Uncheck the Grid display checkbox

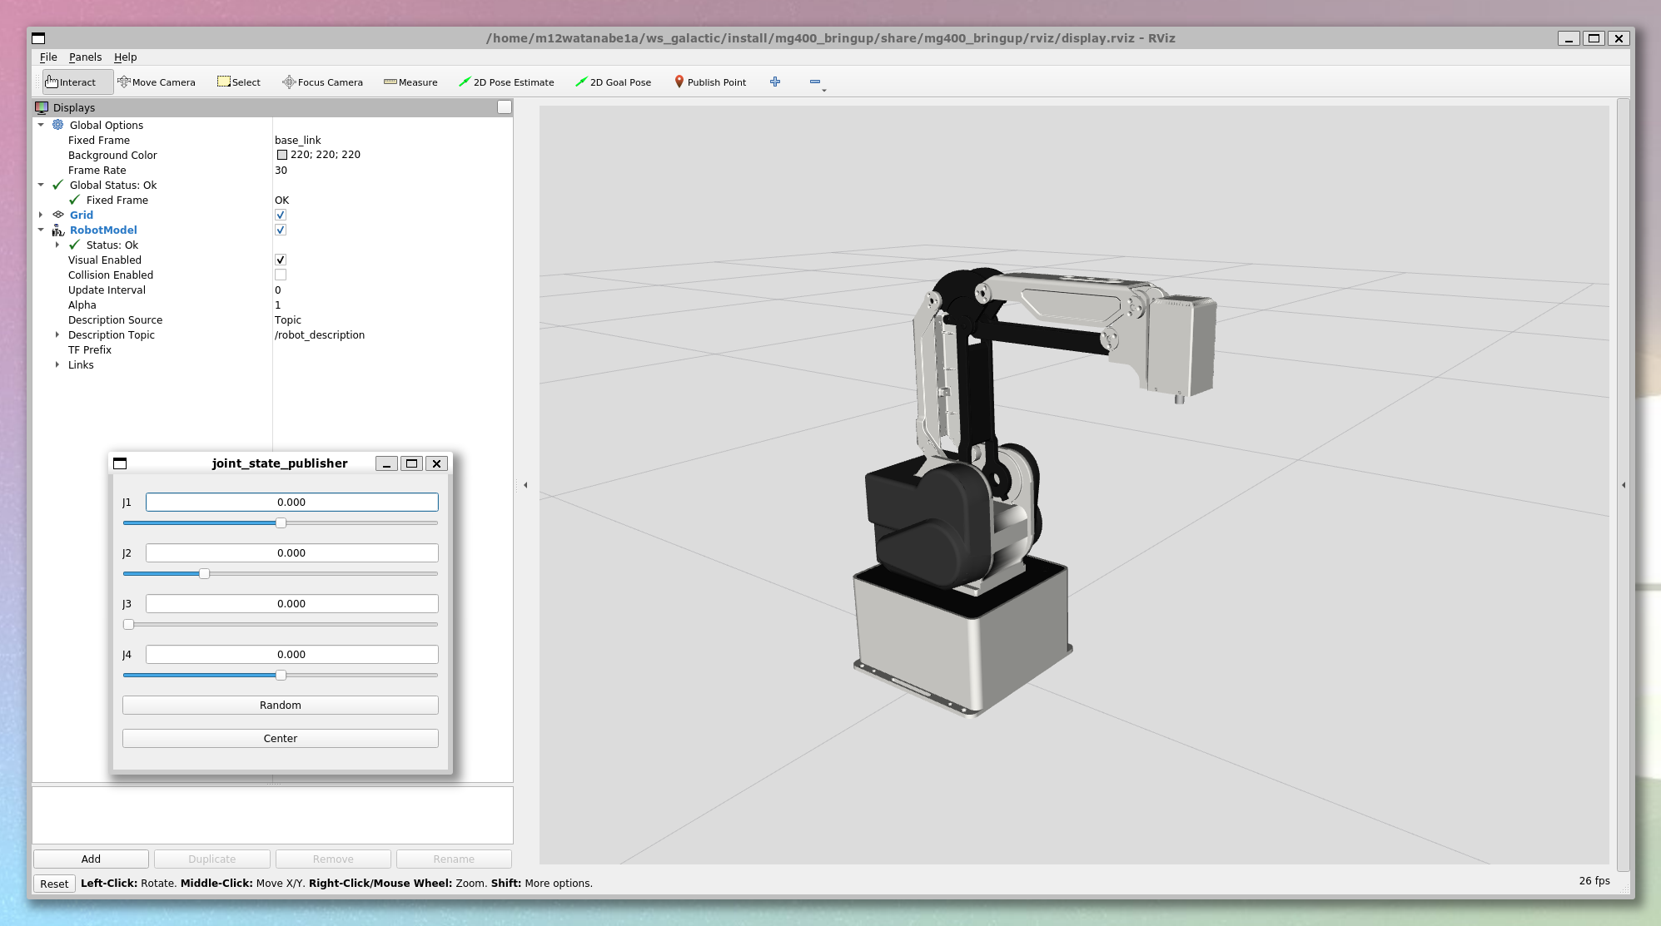[281, 215]
